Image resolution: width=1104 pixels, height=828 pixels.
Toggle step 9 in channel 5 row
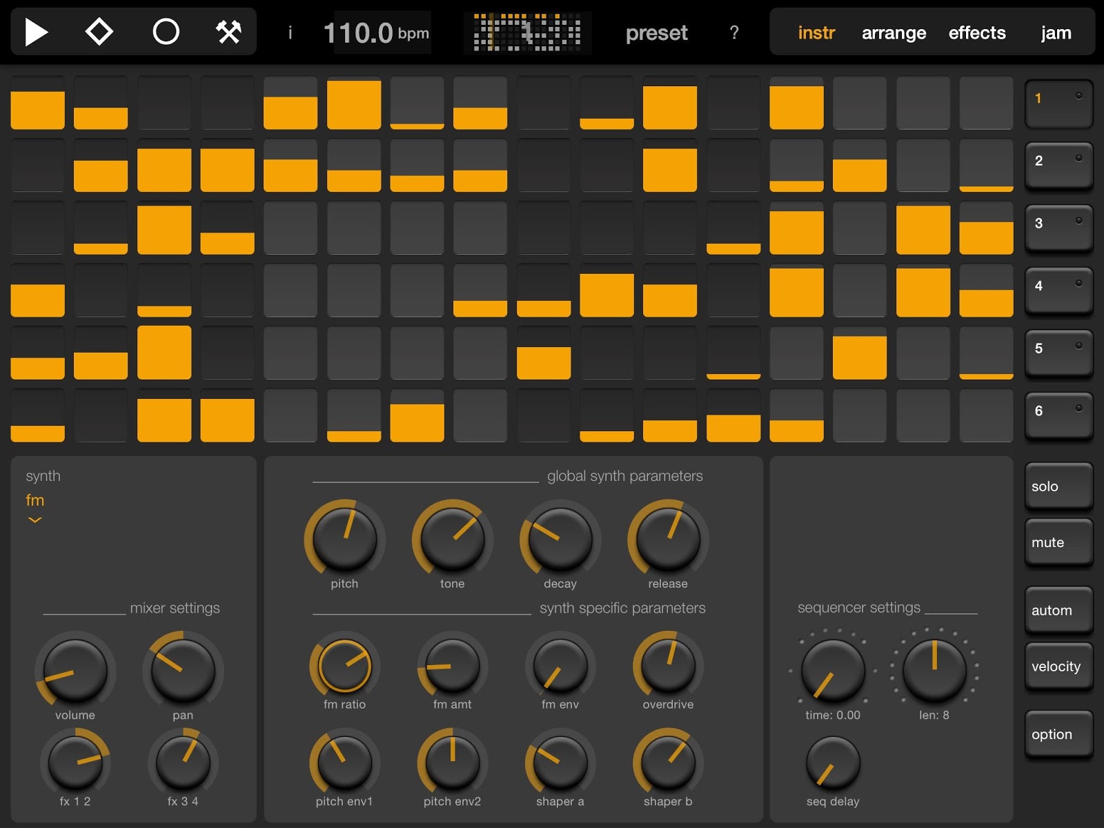[x=544, y=353]
